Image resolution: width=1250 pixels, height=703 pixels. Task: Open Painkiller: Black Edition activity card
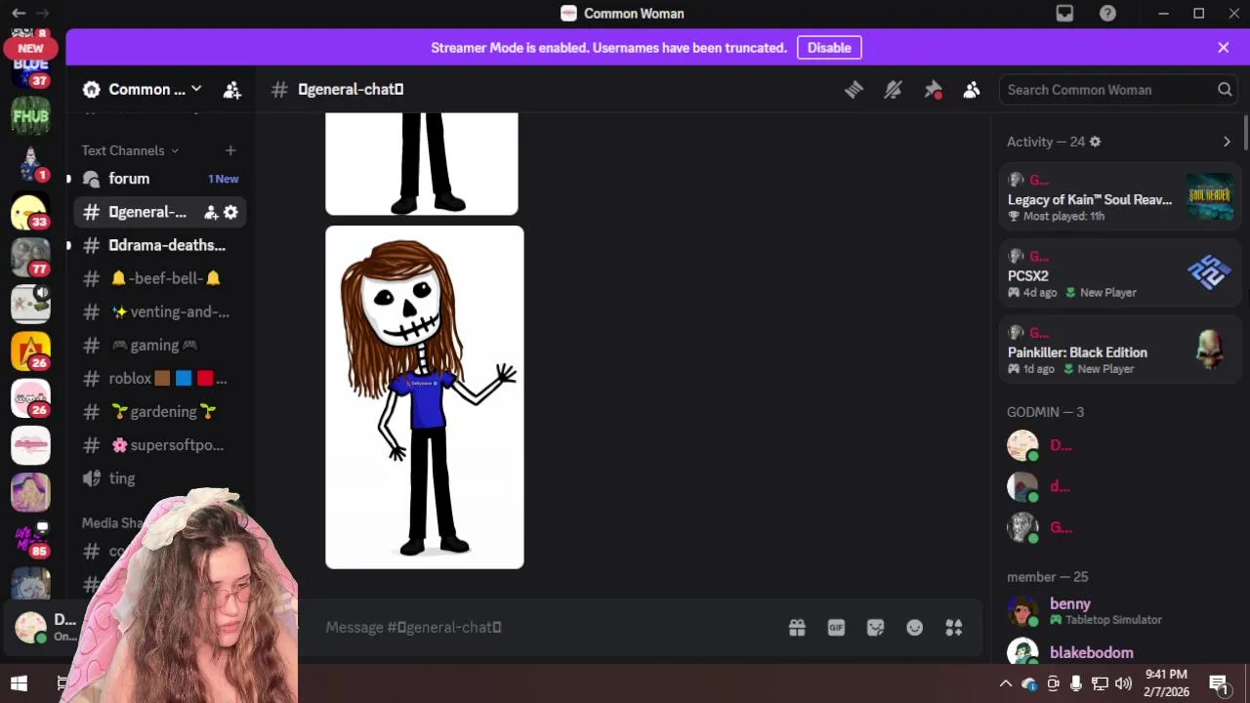[1120, 350]
